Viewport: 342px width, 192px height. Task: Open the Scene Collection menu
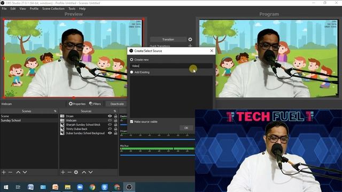53,9
